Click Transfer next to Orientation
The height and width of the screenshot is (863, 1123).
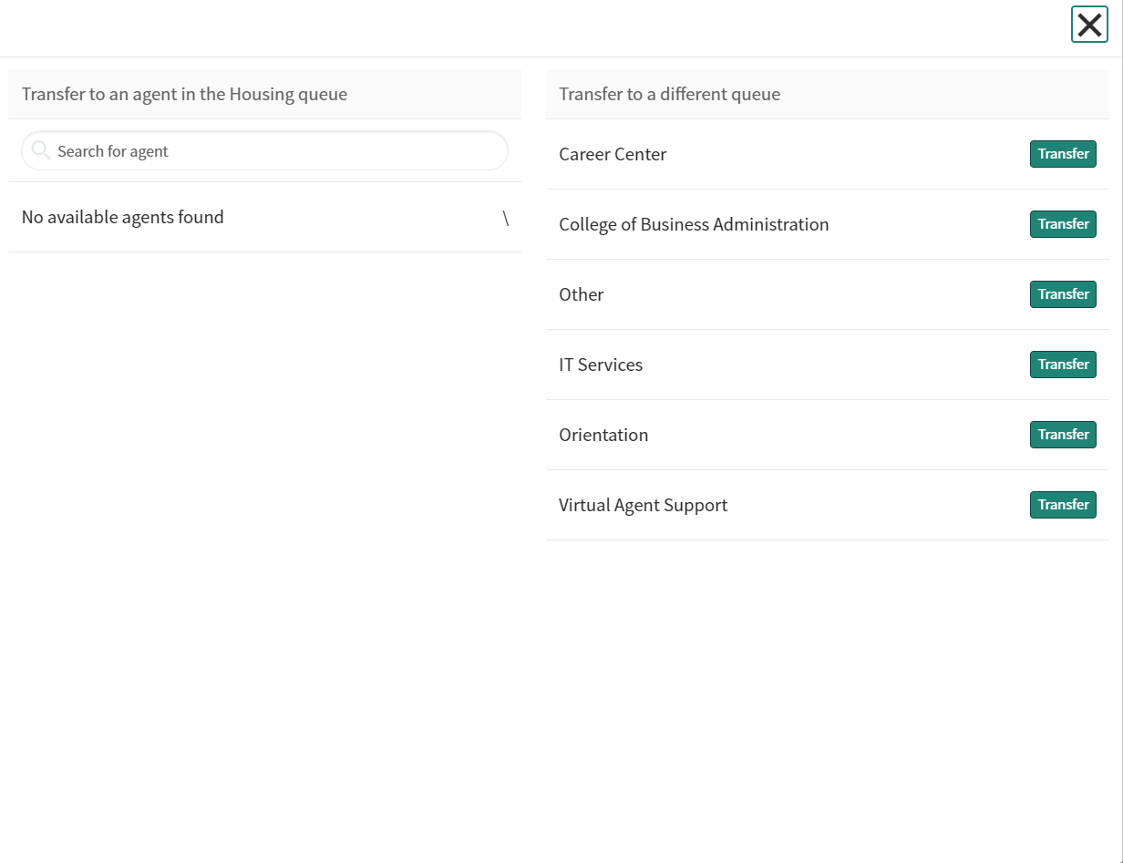(1063, 435)
